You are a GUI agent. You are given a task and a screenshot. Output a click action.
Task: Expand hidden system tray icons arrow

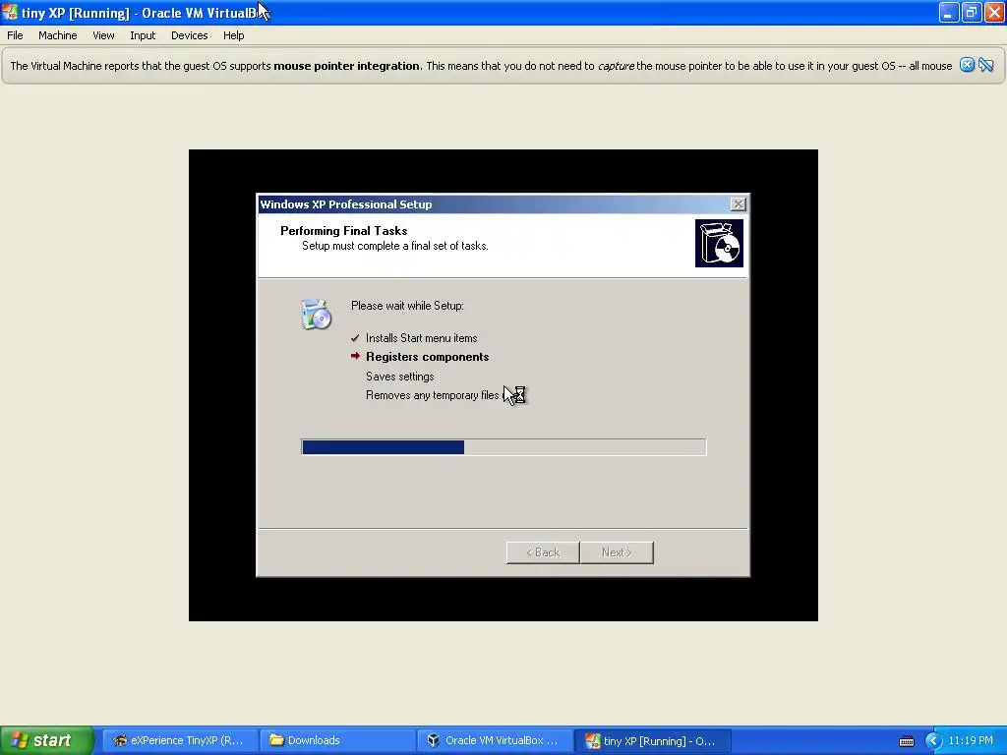(x=933, y=740)
